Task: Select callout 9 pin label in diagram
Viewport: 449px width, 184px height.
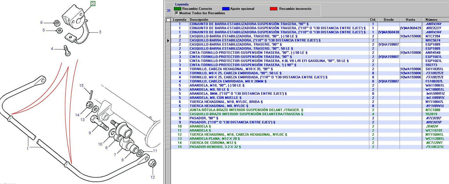Action: point(89,132)
